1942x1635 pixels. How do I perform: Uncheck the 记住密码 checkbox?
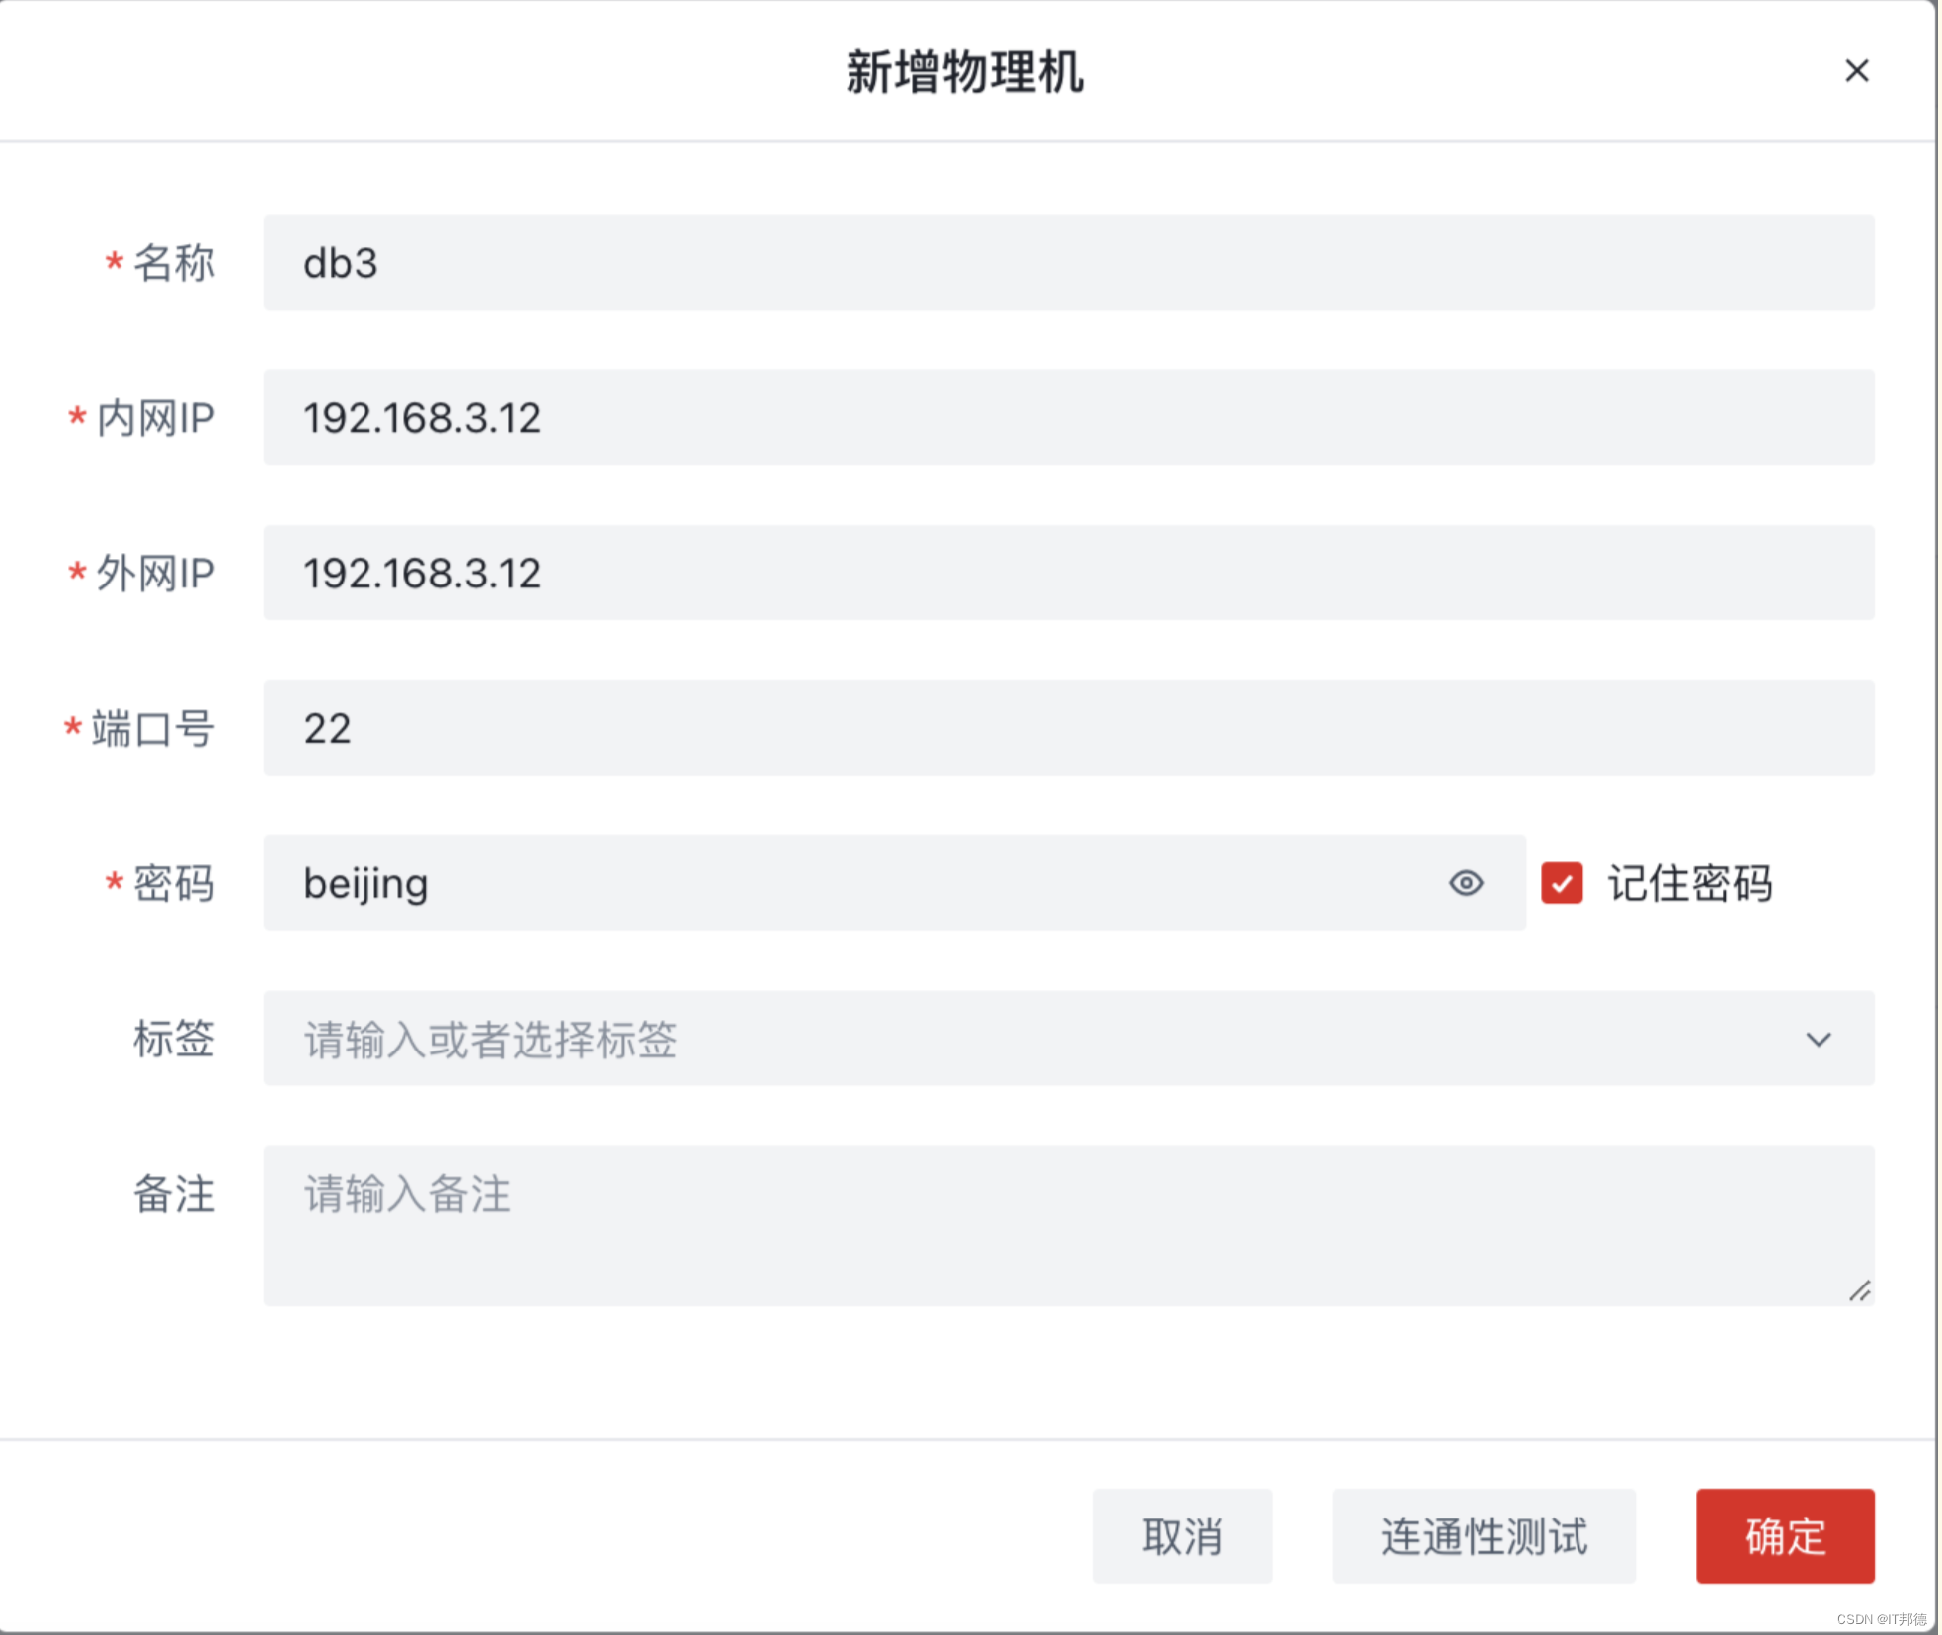pyautogui.click(x=1562, y=883)
